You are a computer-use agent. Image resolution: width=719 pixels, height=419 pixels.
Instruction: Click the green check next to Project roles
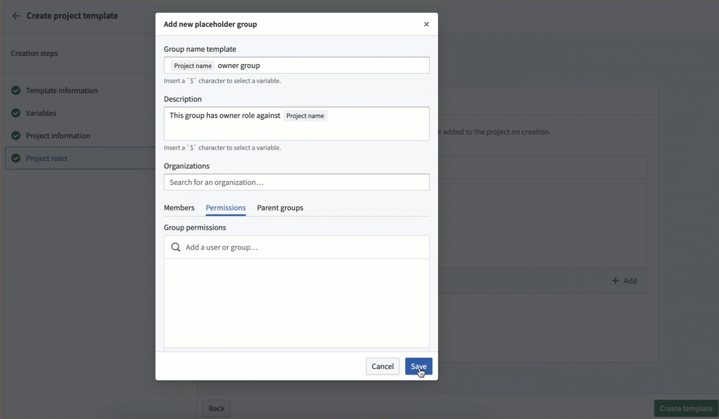pyautogui.click(x=16, y=158)
